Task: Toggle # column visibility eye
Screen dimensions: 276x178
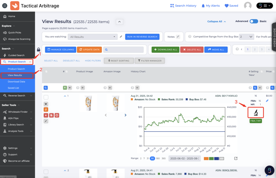Action: click(x=70, y=88)
